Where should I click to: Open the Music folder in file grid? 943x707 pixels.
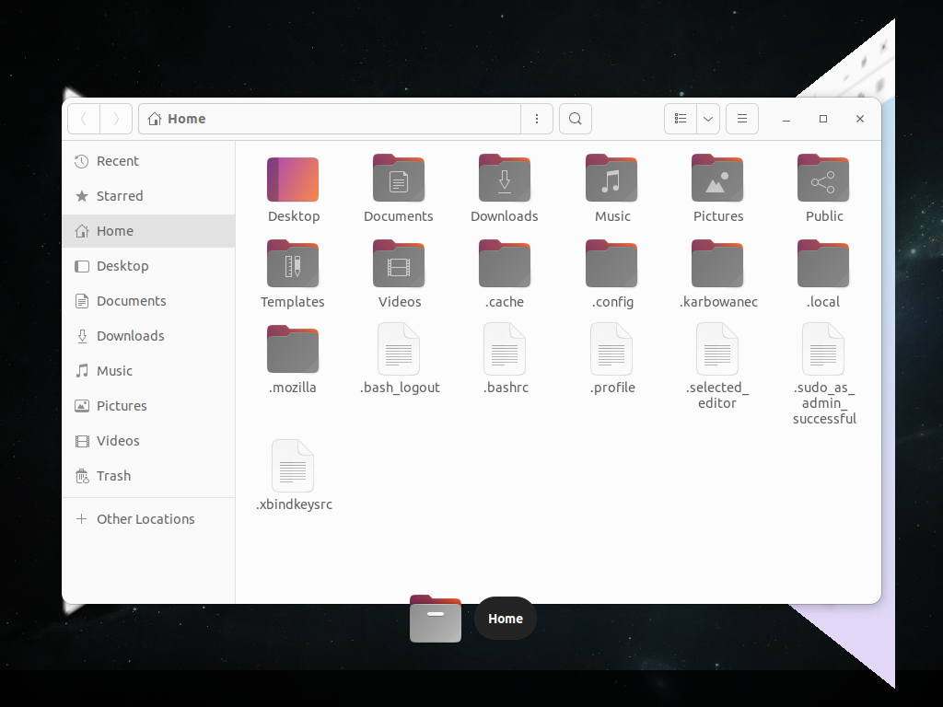point(611,178)
